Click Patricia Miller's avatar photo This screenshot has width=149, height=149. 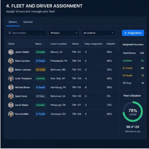11,114
